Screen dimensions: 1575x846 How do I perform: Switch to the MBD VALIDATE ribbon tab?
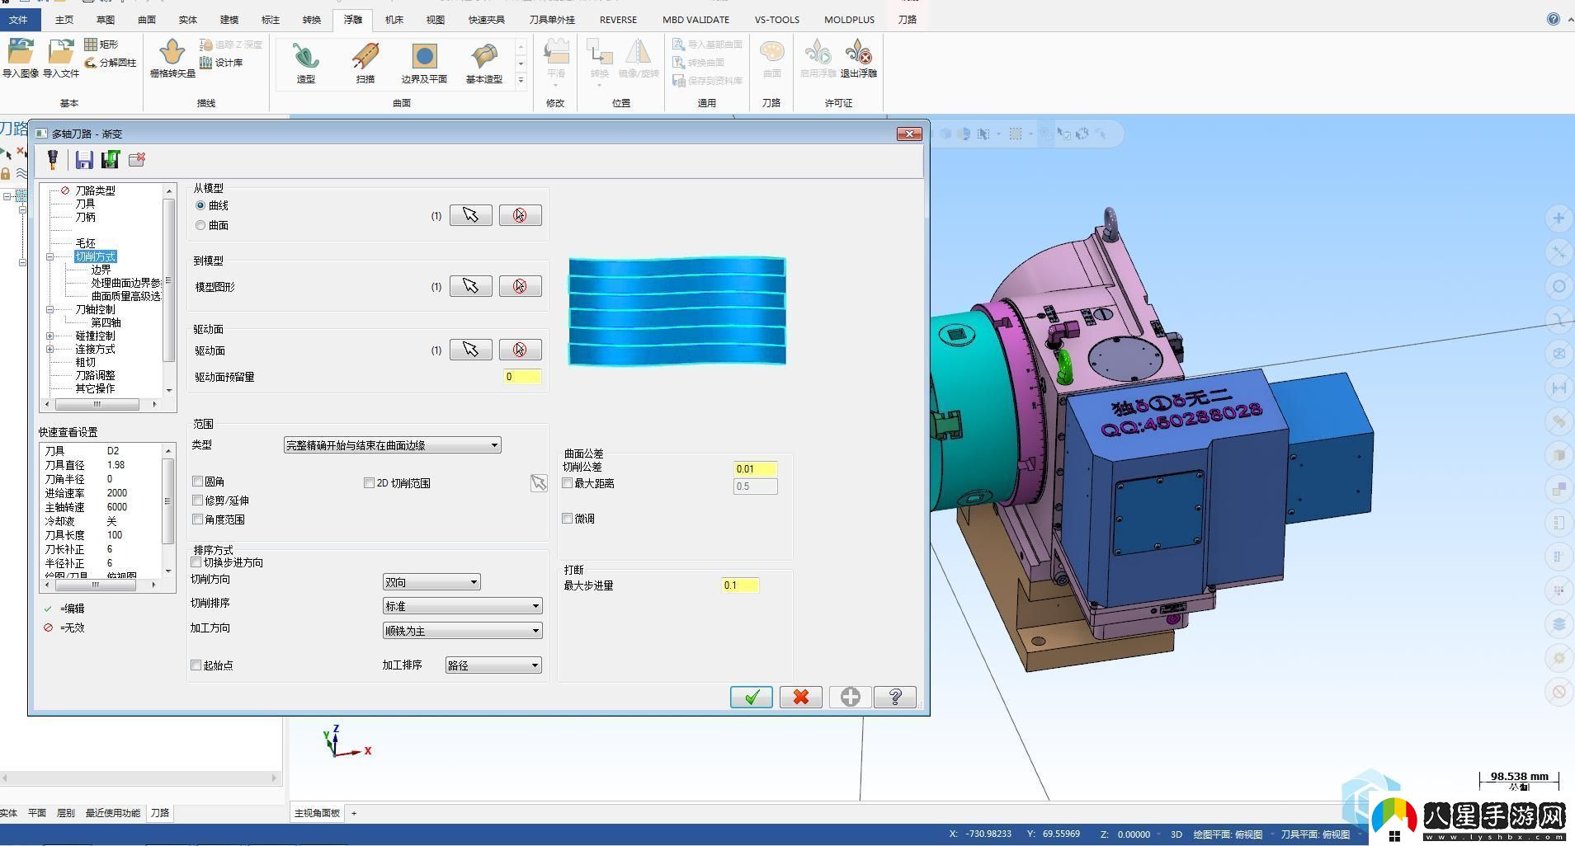pyautogui.click(x=696, y=19)
